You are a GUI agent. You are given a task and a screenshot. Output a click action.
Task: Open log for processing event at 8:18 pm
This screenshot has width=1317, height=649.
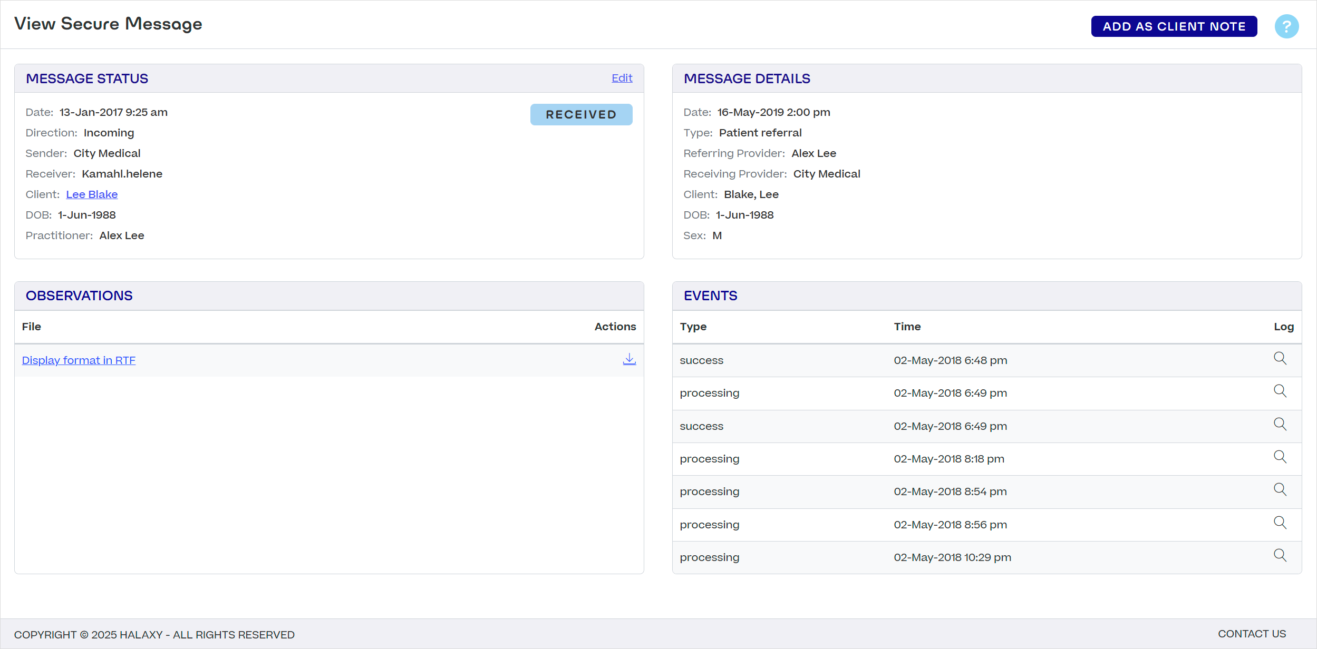1280,457
